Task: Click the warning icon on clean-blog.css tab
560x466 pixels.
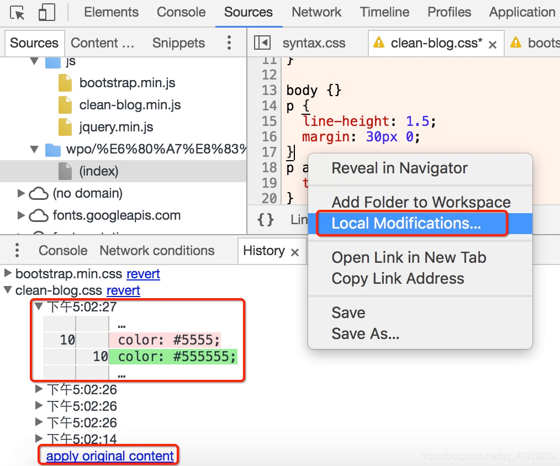Action: (x=378, y=43)
